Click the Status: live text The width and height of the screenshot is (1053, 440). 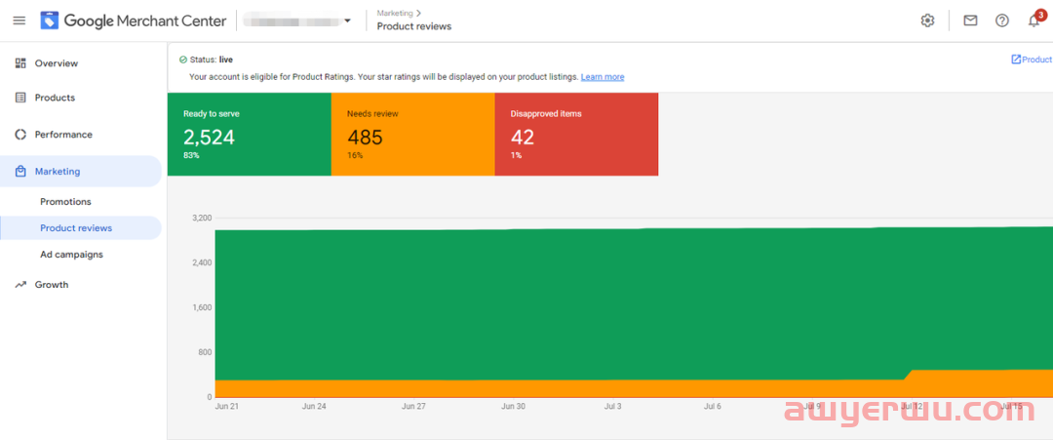(211, 60)
